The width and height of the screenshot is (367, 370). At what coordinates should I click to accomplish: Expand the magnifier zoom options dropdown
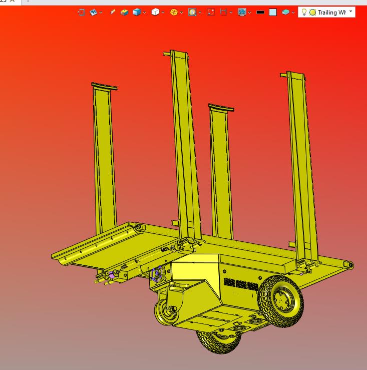pos(200,13)
